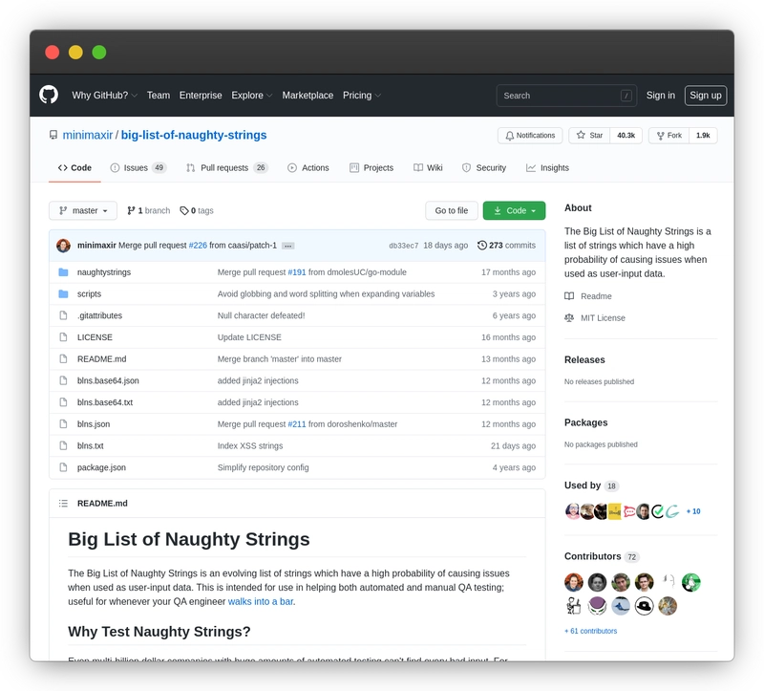This screenshot has width=764, height=691.
Task: Show the + 61 contributors link
Action: (x=590, y=631)
